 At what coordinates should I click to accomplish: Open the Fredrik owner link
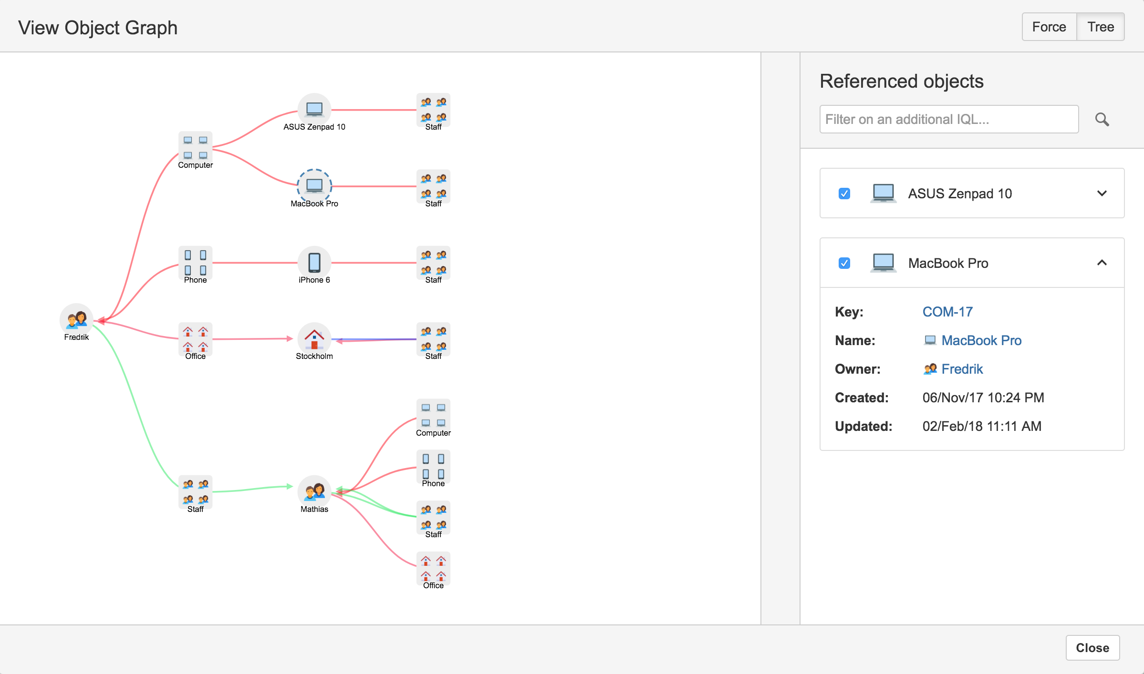point(962,369)
